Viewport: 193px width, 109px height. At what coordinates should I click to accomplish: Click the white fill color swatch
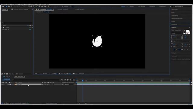(x=188, y=31)
